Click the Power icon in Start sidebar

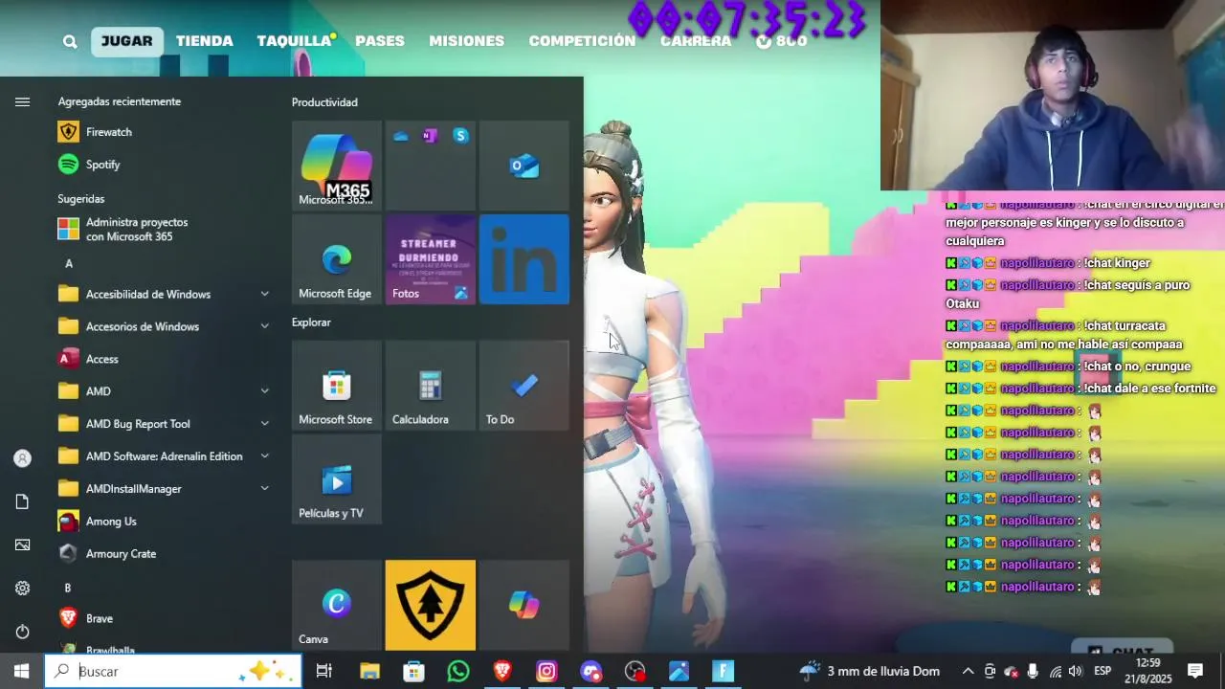point(22,632)
